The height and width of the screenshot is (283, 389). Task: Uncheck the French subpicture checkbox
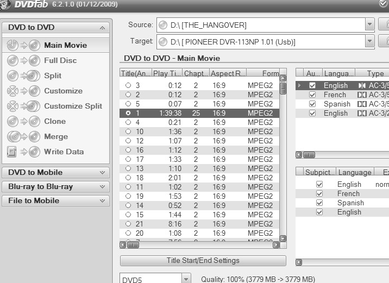[x=319, y=193]
